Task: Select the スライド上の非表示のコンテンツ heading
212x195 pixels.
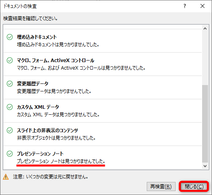Action: tap(47, 131)
